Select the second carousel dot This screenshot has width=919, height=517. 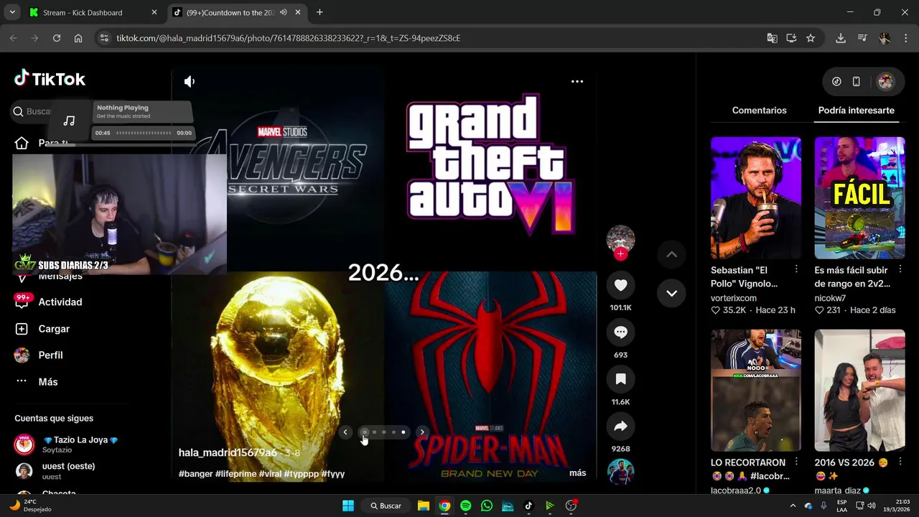tap(374, 432)
